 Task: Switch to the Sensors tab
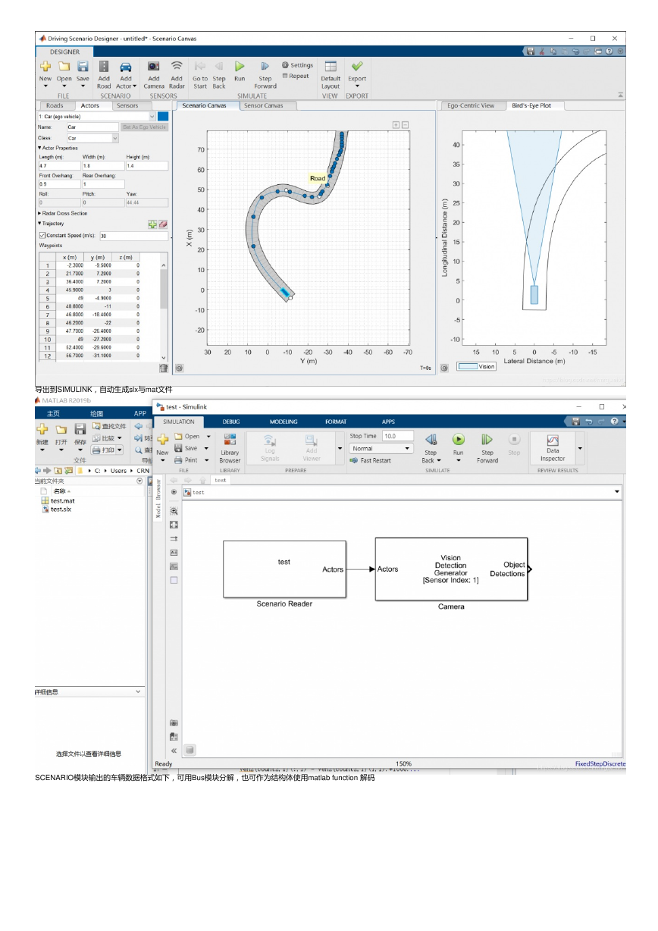click(x=127, y=106)
